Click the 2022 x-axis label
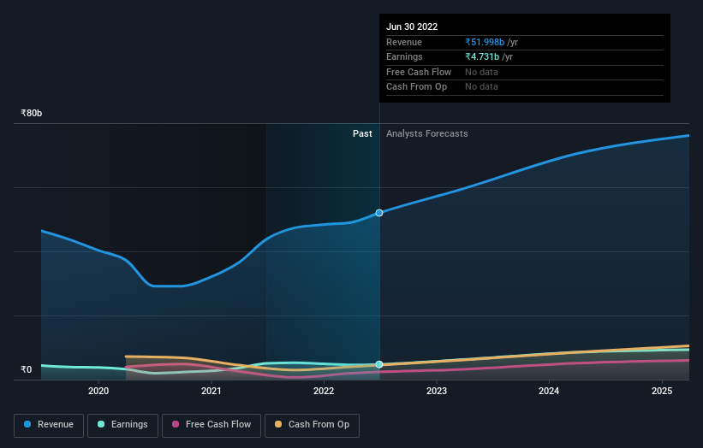Viewport: 703px width, 448px height. [324, 392]
